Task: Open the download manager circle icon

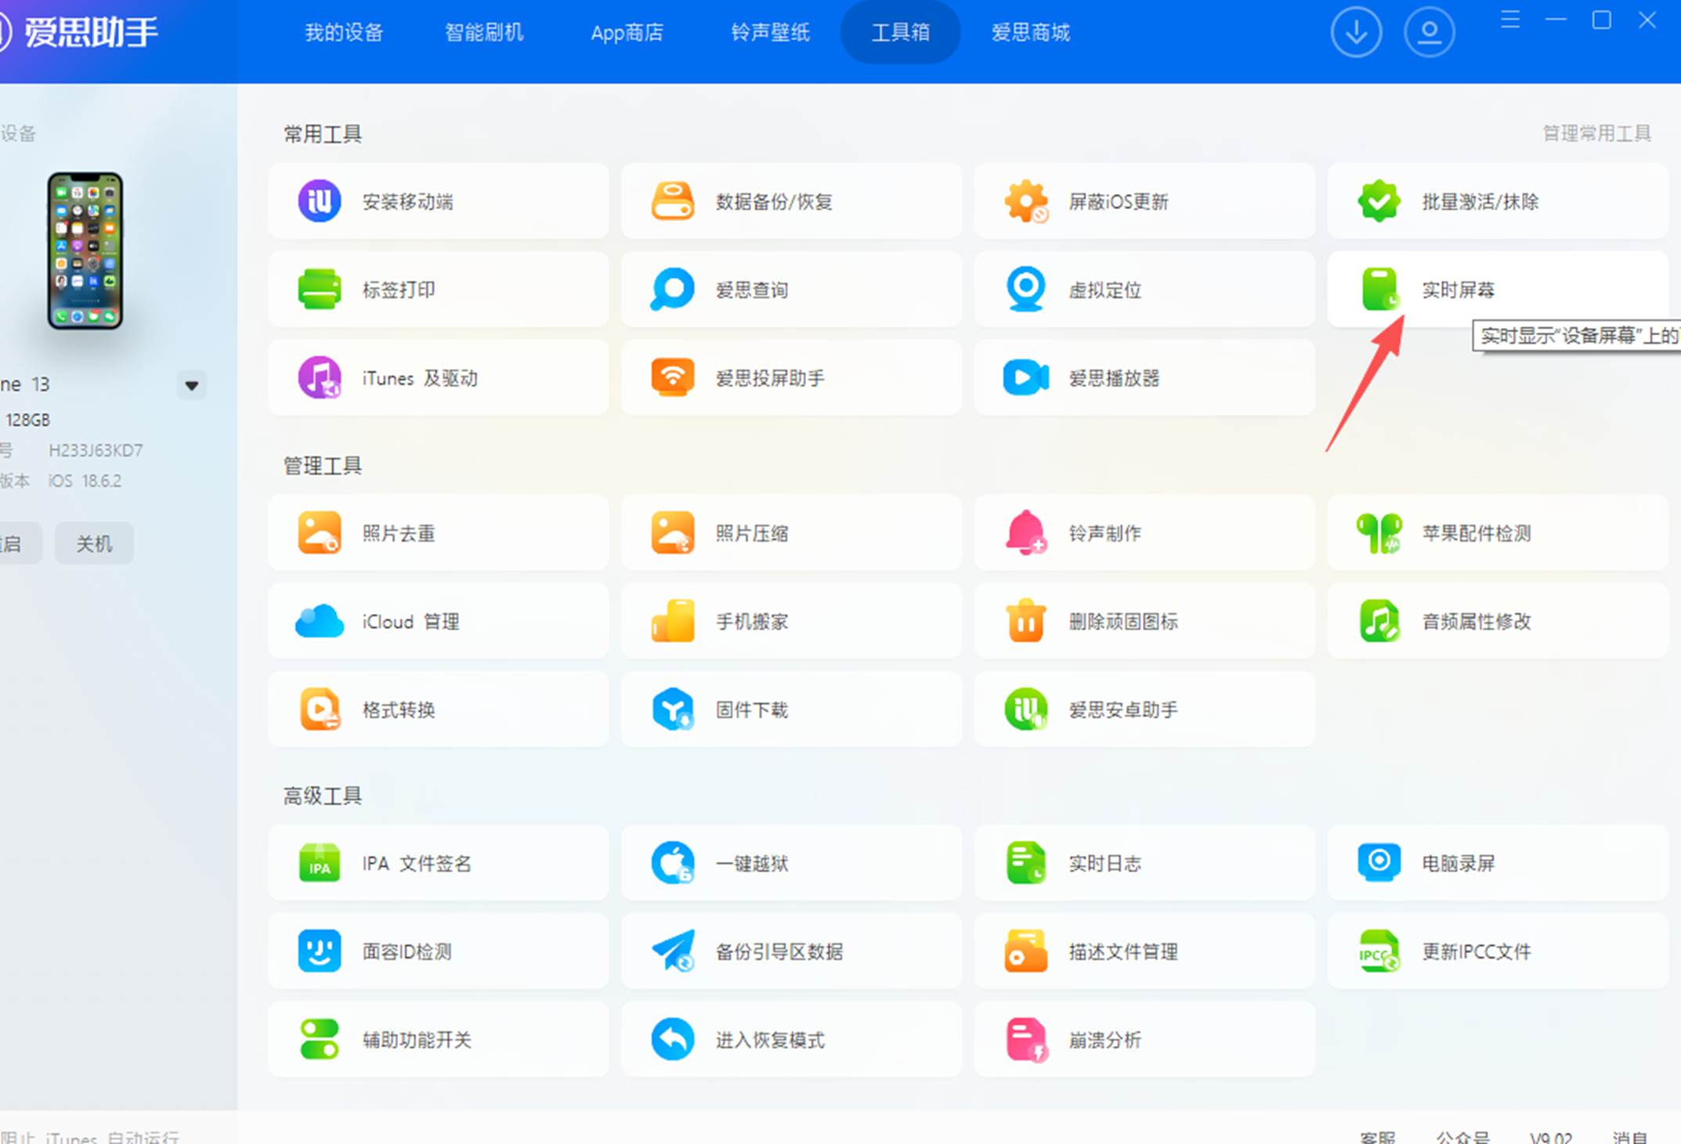Action: click(x=1356, y=33)
